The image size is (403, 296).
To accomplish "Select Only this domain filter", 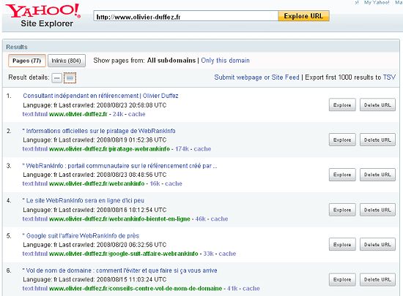I will coord(225,61).
